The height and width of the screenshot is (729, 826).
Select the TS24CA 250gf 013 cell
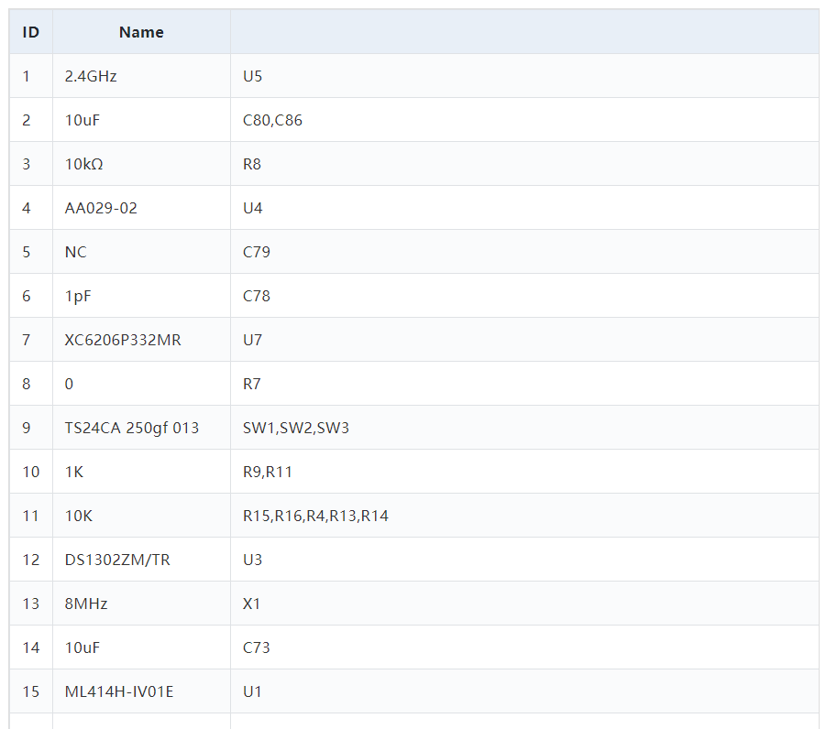pos(141,428)
